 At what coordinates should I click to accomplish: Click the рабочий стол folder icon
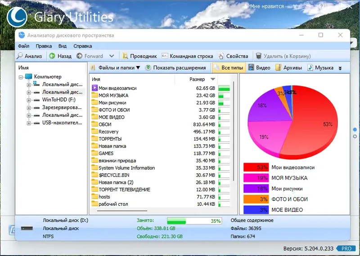[94, 204]
